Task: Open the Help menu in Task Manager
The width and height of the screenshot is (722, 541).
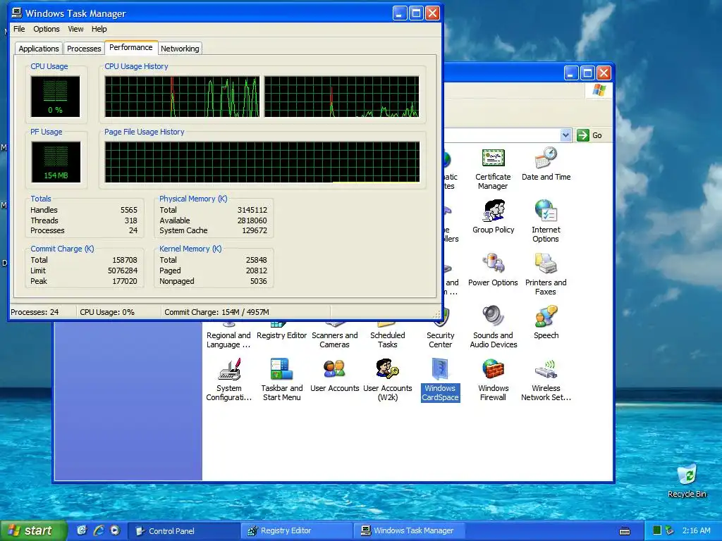Action: tap(99, 29)
